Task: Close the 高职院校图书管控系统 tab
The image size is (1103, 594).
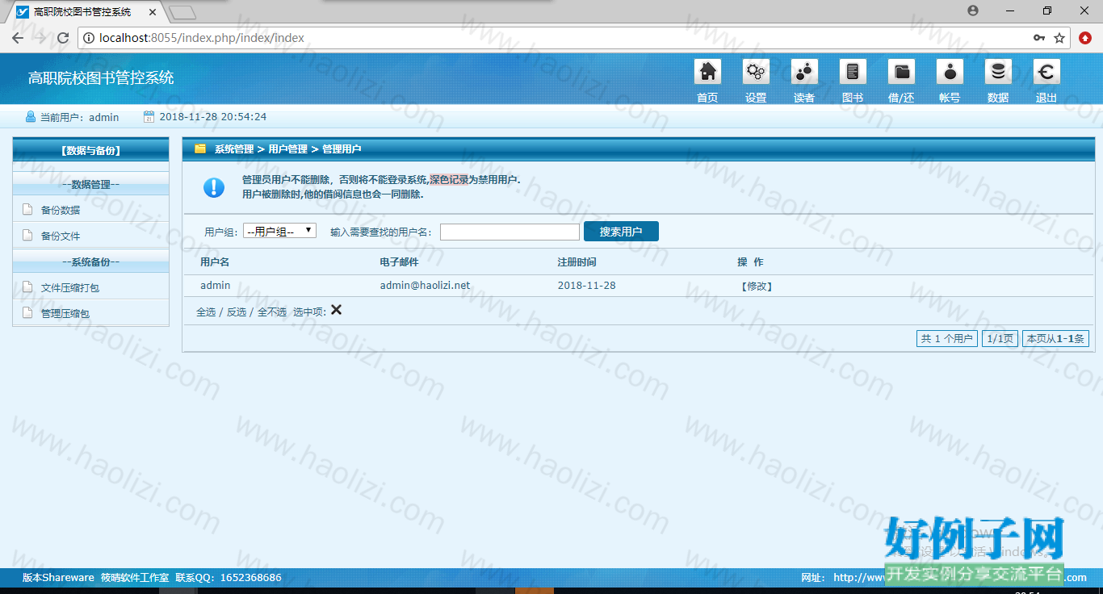Action: (x=153, y=12)
